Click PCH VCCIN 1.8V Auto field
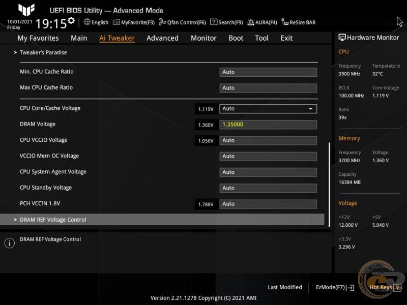The width and height of the screenshot is (407, 305). click(268, 204)
